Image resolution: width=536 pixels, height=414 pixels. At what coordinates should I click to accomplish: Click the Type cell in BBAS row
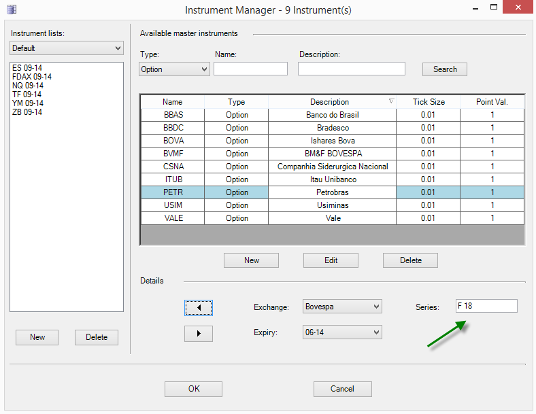tap(237, 115)
